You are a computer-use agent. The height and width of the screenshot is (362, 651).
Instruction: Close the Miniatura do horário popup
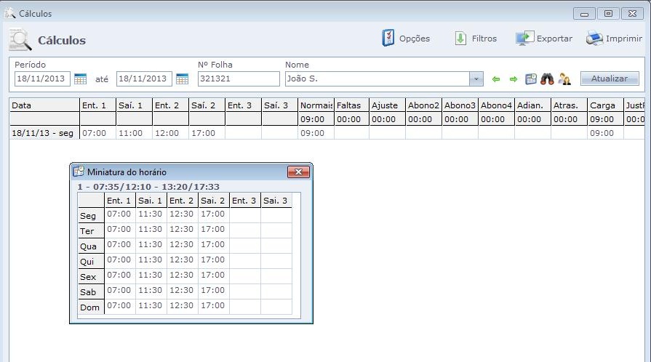click(298, 172)
